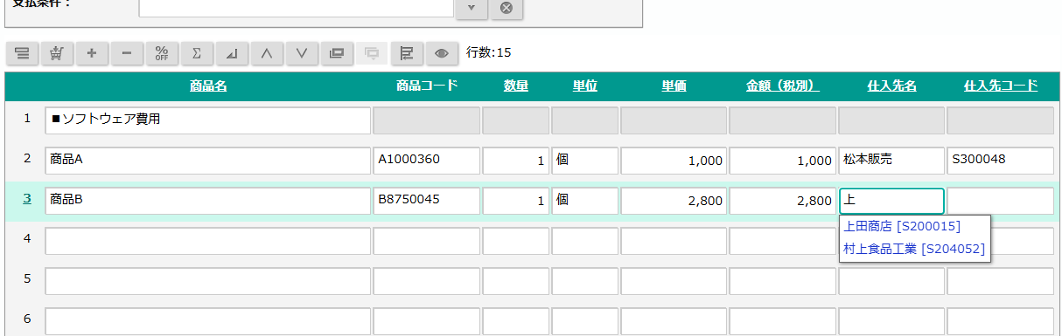Click the row number 1 label
Screen dimensions: 1062x336
(x=27, y=119)
